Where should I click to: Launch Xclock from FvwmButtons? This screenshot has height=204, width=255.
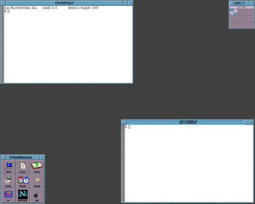23,181
